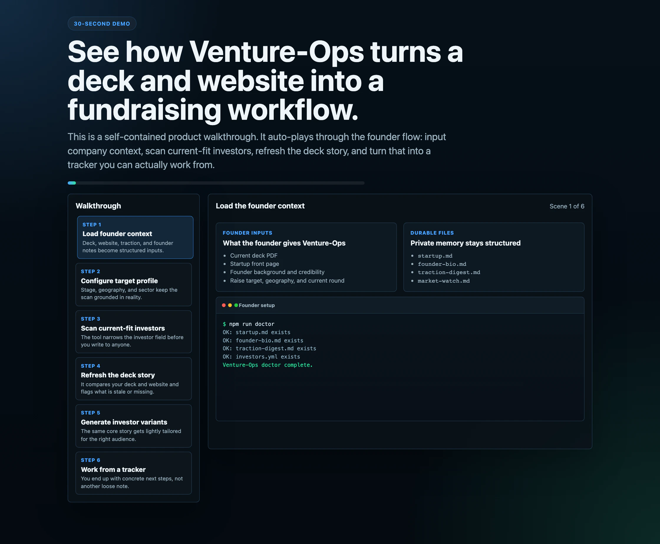The image size is (660, 544).
Task: Click the 'Current deck PDF' bullet
Action: pyautogui.click(x=254, y=256)
